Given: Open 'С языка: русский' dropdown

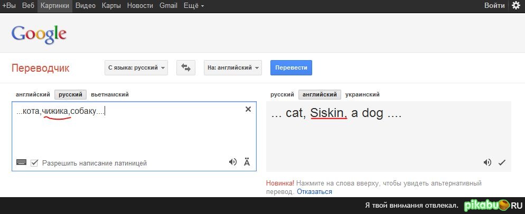Looking at the screenshot, I should (137, 68).
